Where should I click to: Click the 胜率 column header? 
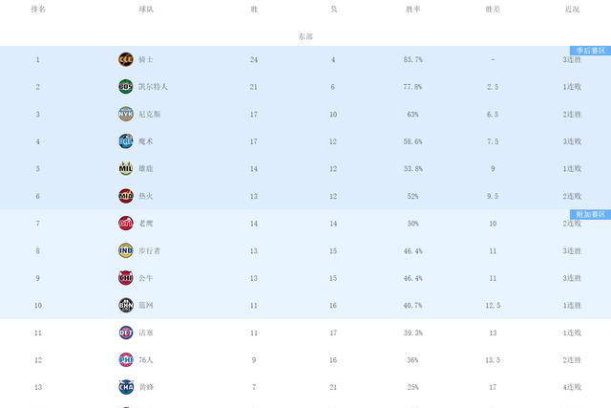(x=412, y=9)
